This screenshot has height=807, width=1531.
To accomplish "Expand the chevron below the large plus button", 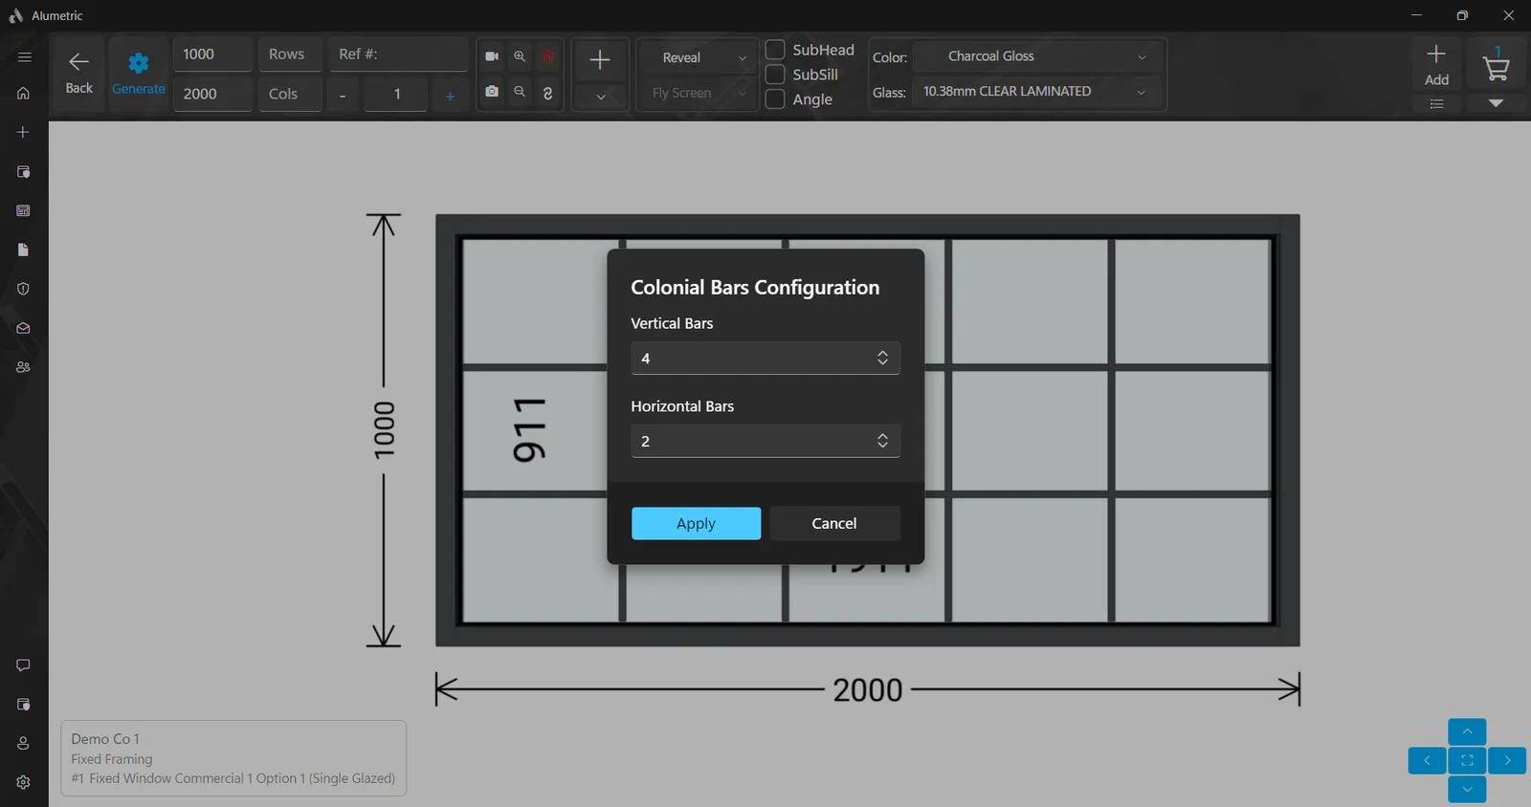I will click(x=600, y=97).
